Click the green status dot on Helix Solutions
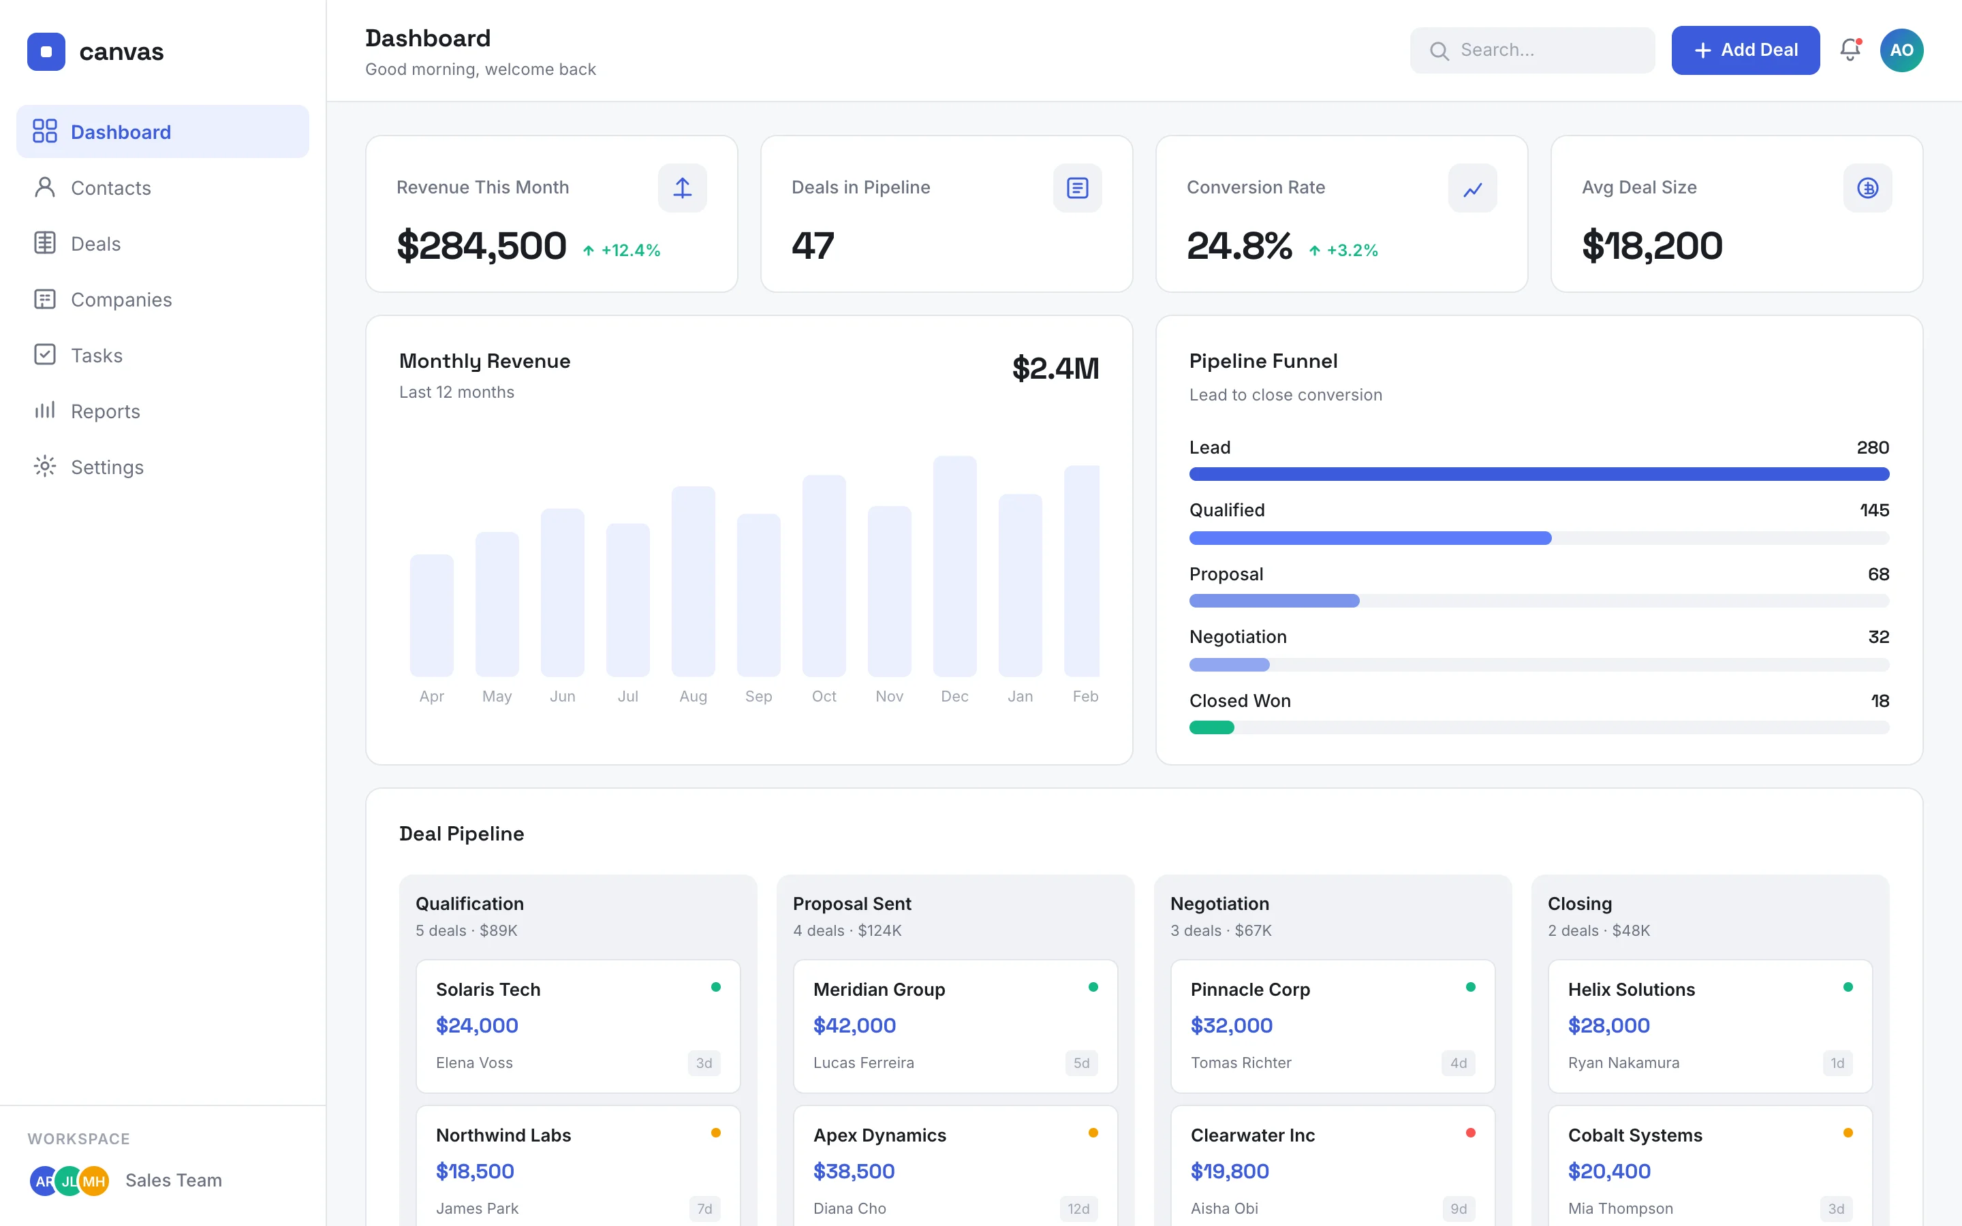 [1848, 987]
